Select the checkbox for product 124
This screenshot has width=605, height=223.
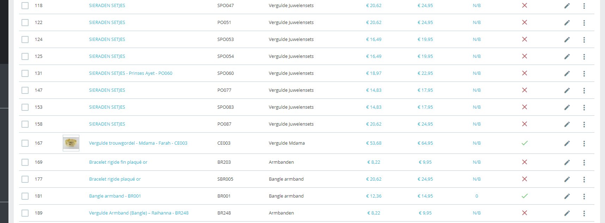[x=25, y=40]
